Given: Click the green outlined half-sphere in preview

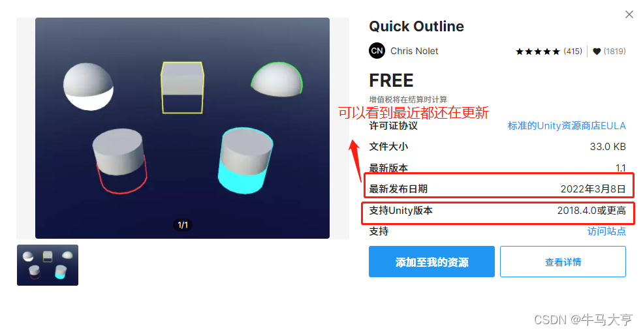Looking at the screenshot, I should point(277,80).
